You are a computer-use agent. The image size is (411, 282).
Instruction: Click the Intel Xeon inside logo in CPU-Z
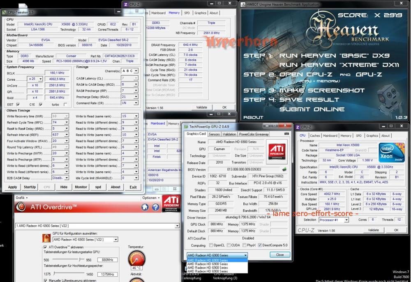(392, 152)
